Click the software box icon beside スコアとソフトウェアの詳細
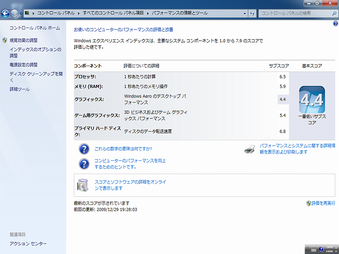This screenshot has height=254, width=339. [x=83, y=185]
